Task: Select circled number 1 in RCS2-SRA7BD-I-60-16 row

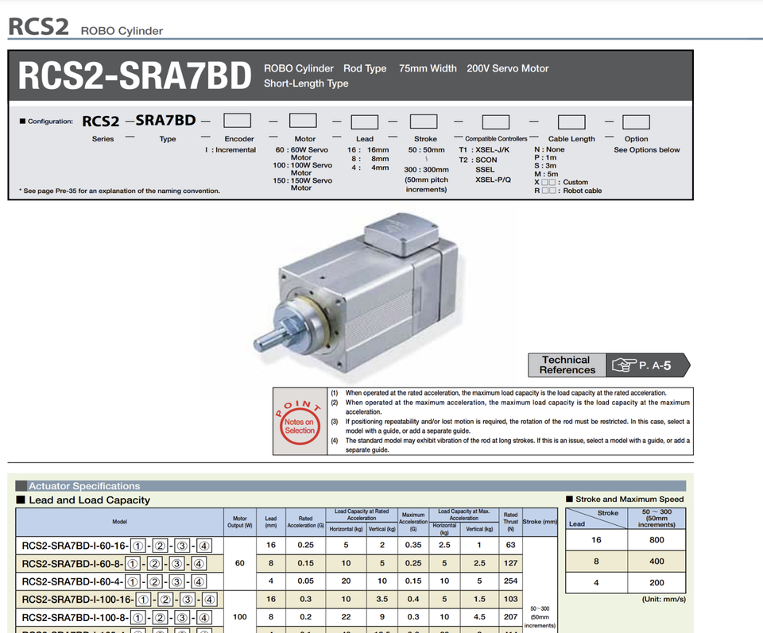Action: [x=139, y=545]
